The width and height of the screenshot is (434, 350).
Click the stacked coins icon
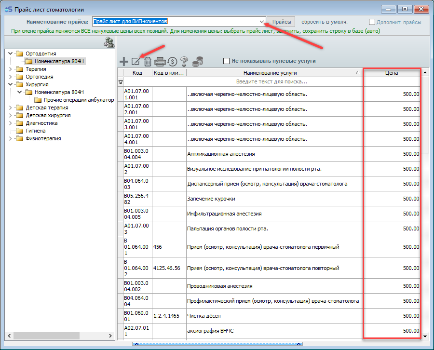tap(197, 61)
